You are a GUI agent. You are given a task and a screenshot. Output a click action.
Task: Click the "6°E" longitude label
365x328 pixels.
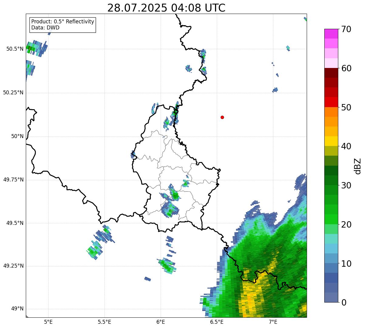[x=161, y=322]
